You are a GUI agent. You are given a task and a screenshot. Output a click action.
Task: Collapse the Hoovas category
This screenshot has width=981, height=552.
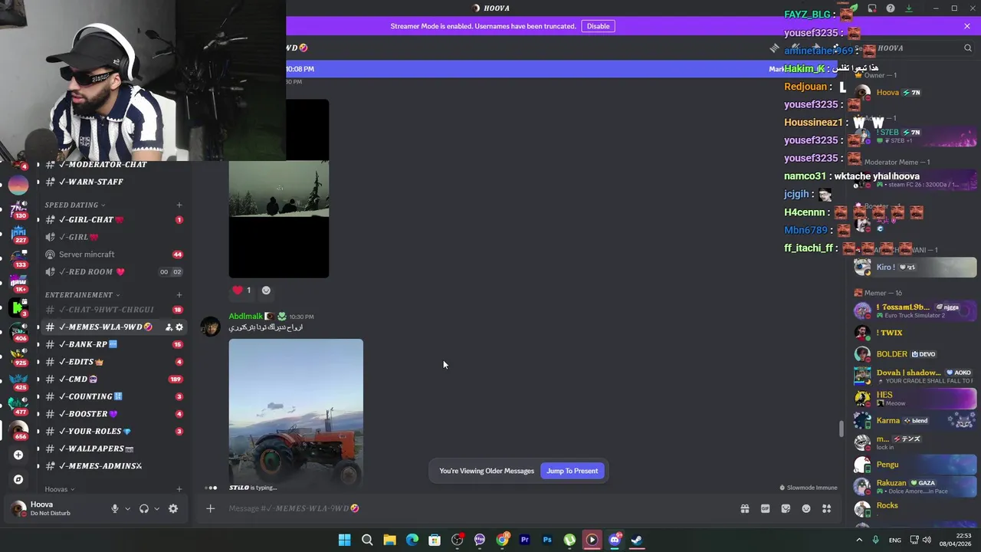click(60, 489)
